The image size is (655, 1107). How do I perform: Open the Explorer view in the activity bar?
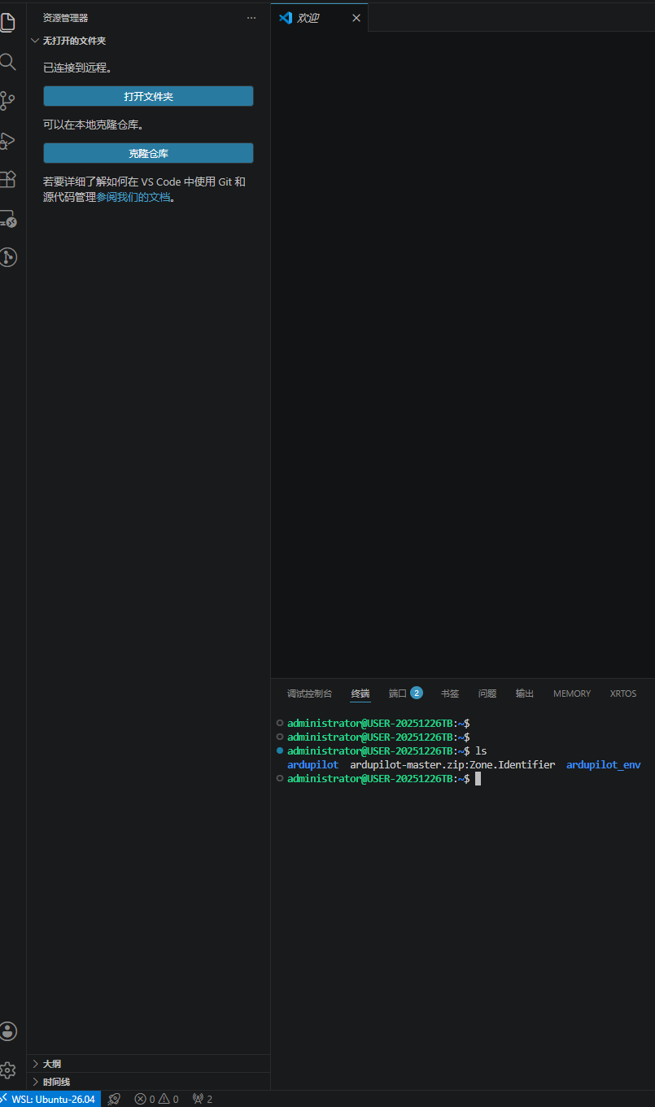click(x=7, y=22)
